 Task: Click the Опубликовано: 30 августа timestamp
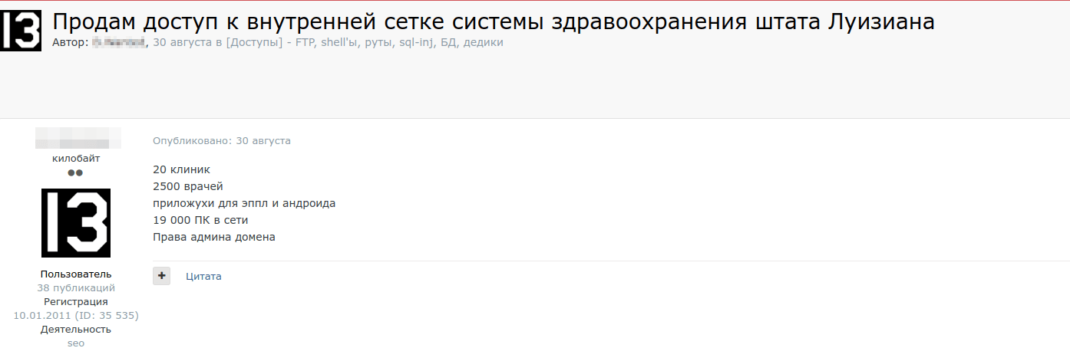(x=222, y=141)
